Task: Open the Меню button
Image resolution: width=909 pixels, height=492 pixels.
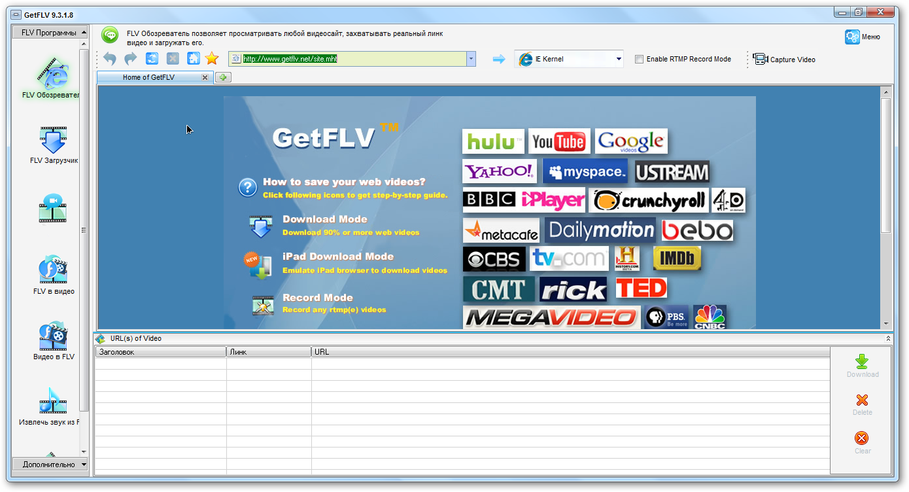Action: pyautogui.click(x=863, y=37)
